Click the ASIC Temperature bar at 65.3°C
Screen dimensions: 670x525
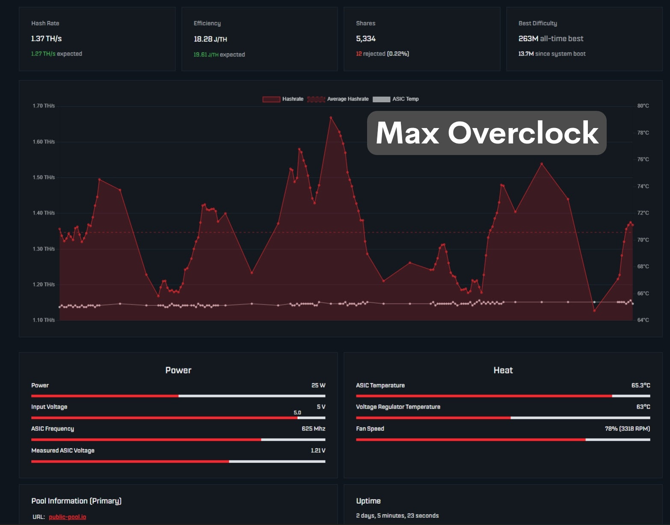coord(503,396)
